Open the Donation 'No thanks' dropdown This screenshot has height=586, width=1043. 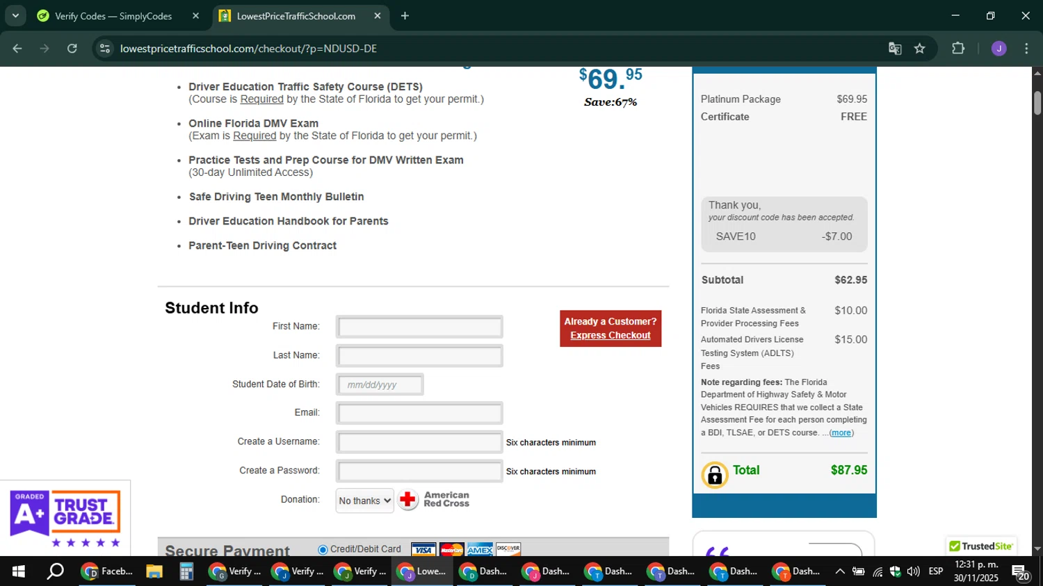[x=364, y=500]
